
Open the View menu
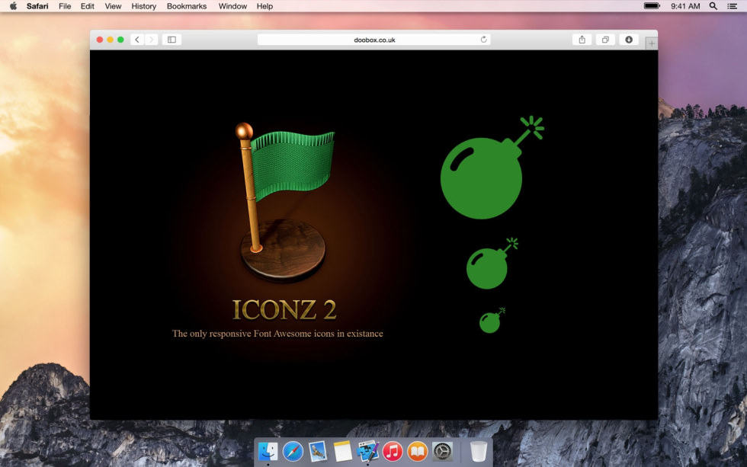click(113, 6)
